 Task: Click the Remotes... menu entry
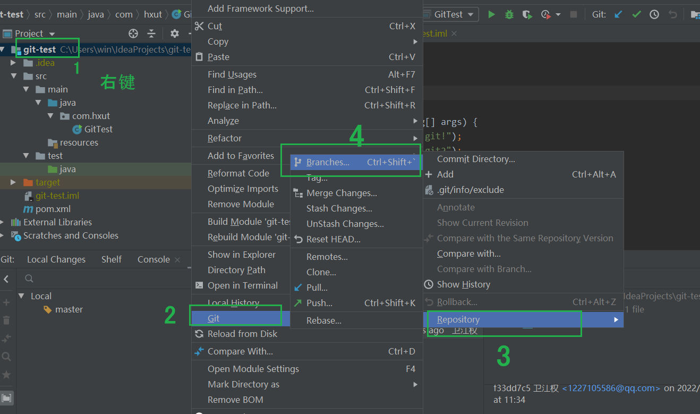356,257
